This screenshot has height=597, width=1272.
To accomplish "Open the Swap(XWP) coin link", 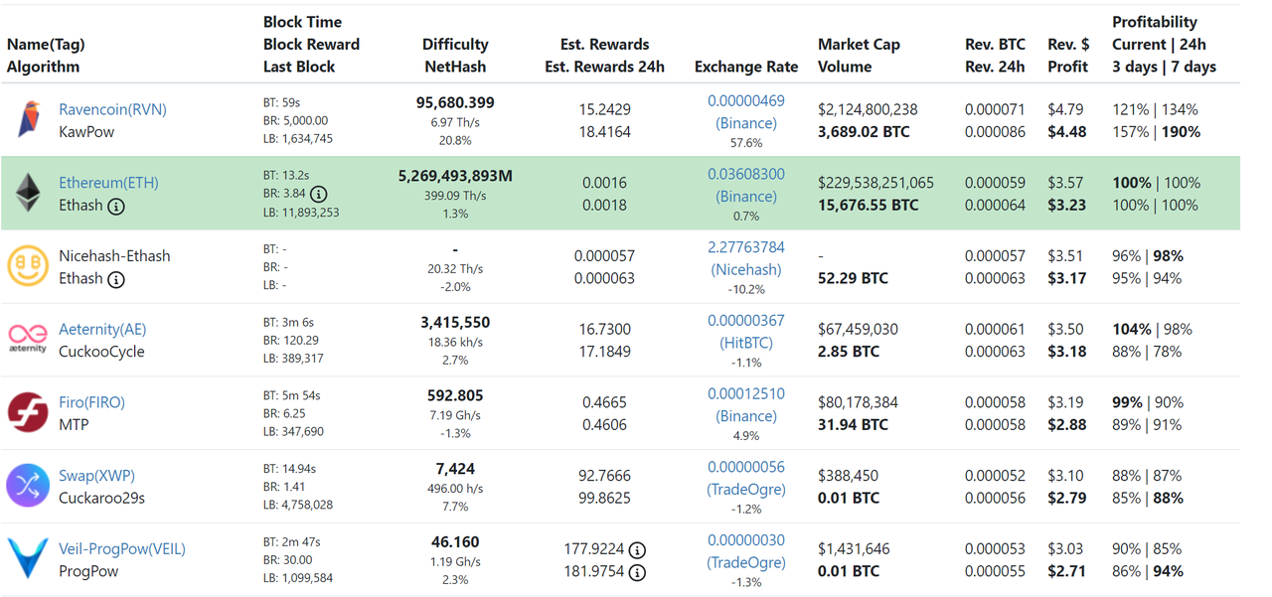I will [96, 476].
